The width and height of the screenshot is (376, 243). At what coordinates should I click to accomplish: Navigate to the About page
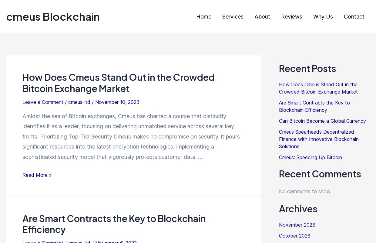[262, 17]
